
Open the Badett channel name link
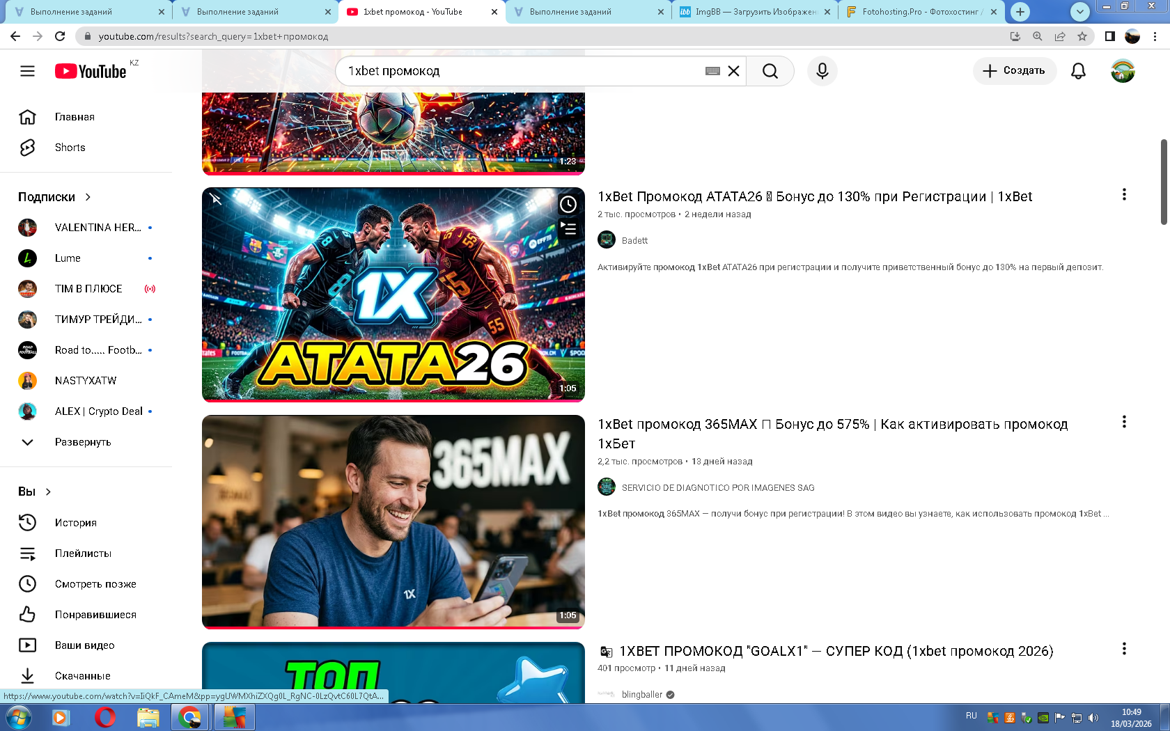[x=634, y=241]
